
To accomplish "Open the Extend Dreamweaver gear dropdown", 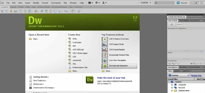I will (97, 3).
